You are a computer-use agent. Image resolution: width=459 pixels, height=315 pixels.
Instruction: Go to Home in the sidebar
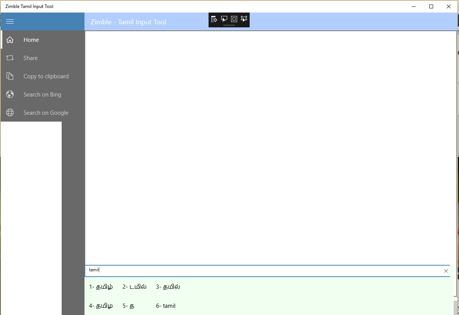tap(43, 40)
